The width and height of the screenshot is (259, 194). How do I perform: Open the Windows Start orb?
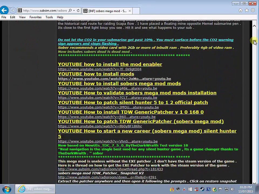tap(6, 189)
